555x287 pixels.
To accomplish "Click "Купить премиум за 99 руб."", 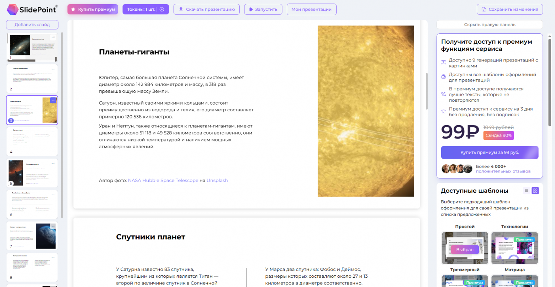I will (x=490, y=152).
